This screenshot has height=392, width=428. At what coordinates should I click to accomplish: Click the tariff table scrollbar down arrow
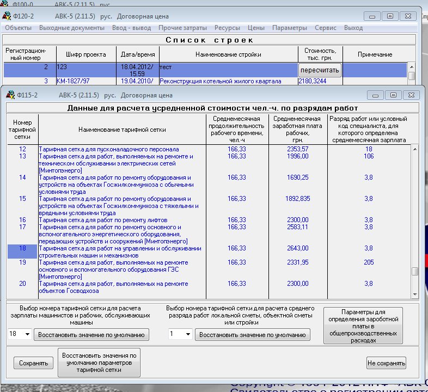pos(415,294)
